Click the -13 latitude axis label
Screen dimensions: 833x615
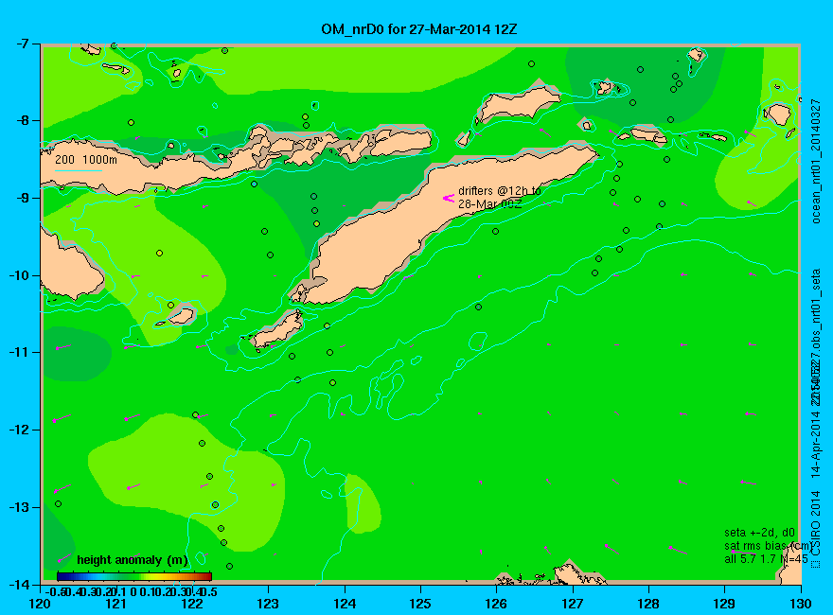click(x=18, y=507)
